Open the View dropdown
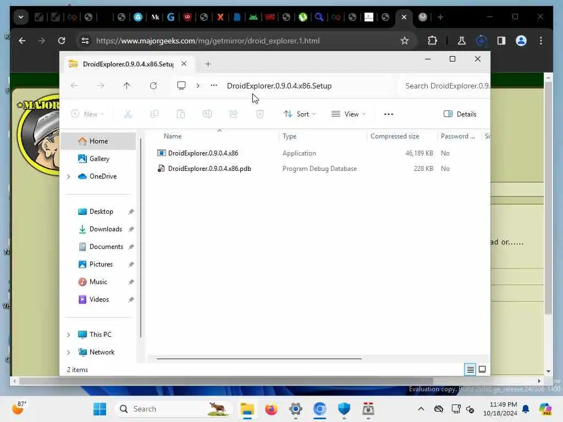 pos(349,114)
